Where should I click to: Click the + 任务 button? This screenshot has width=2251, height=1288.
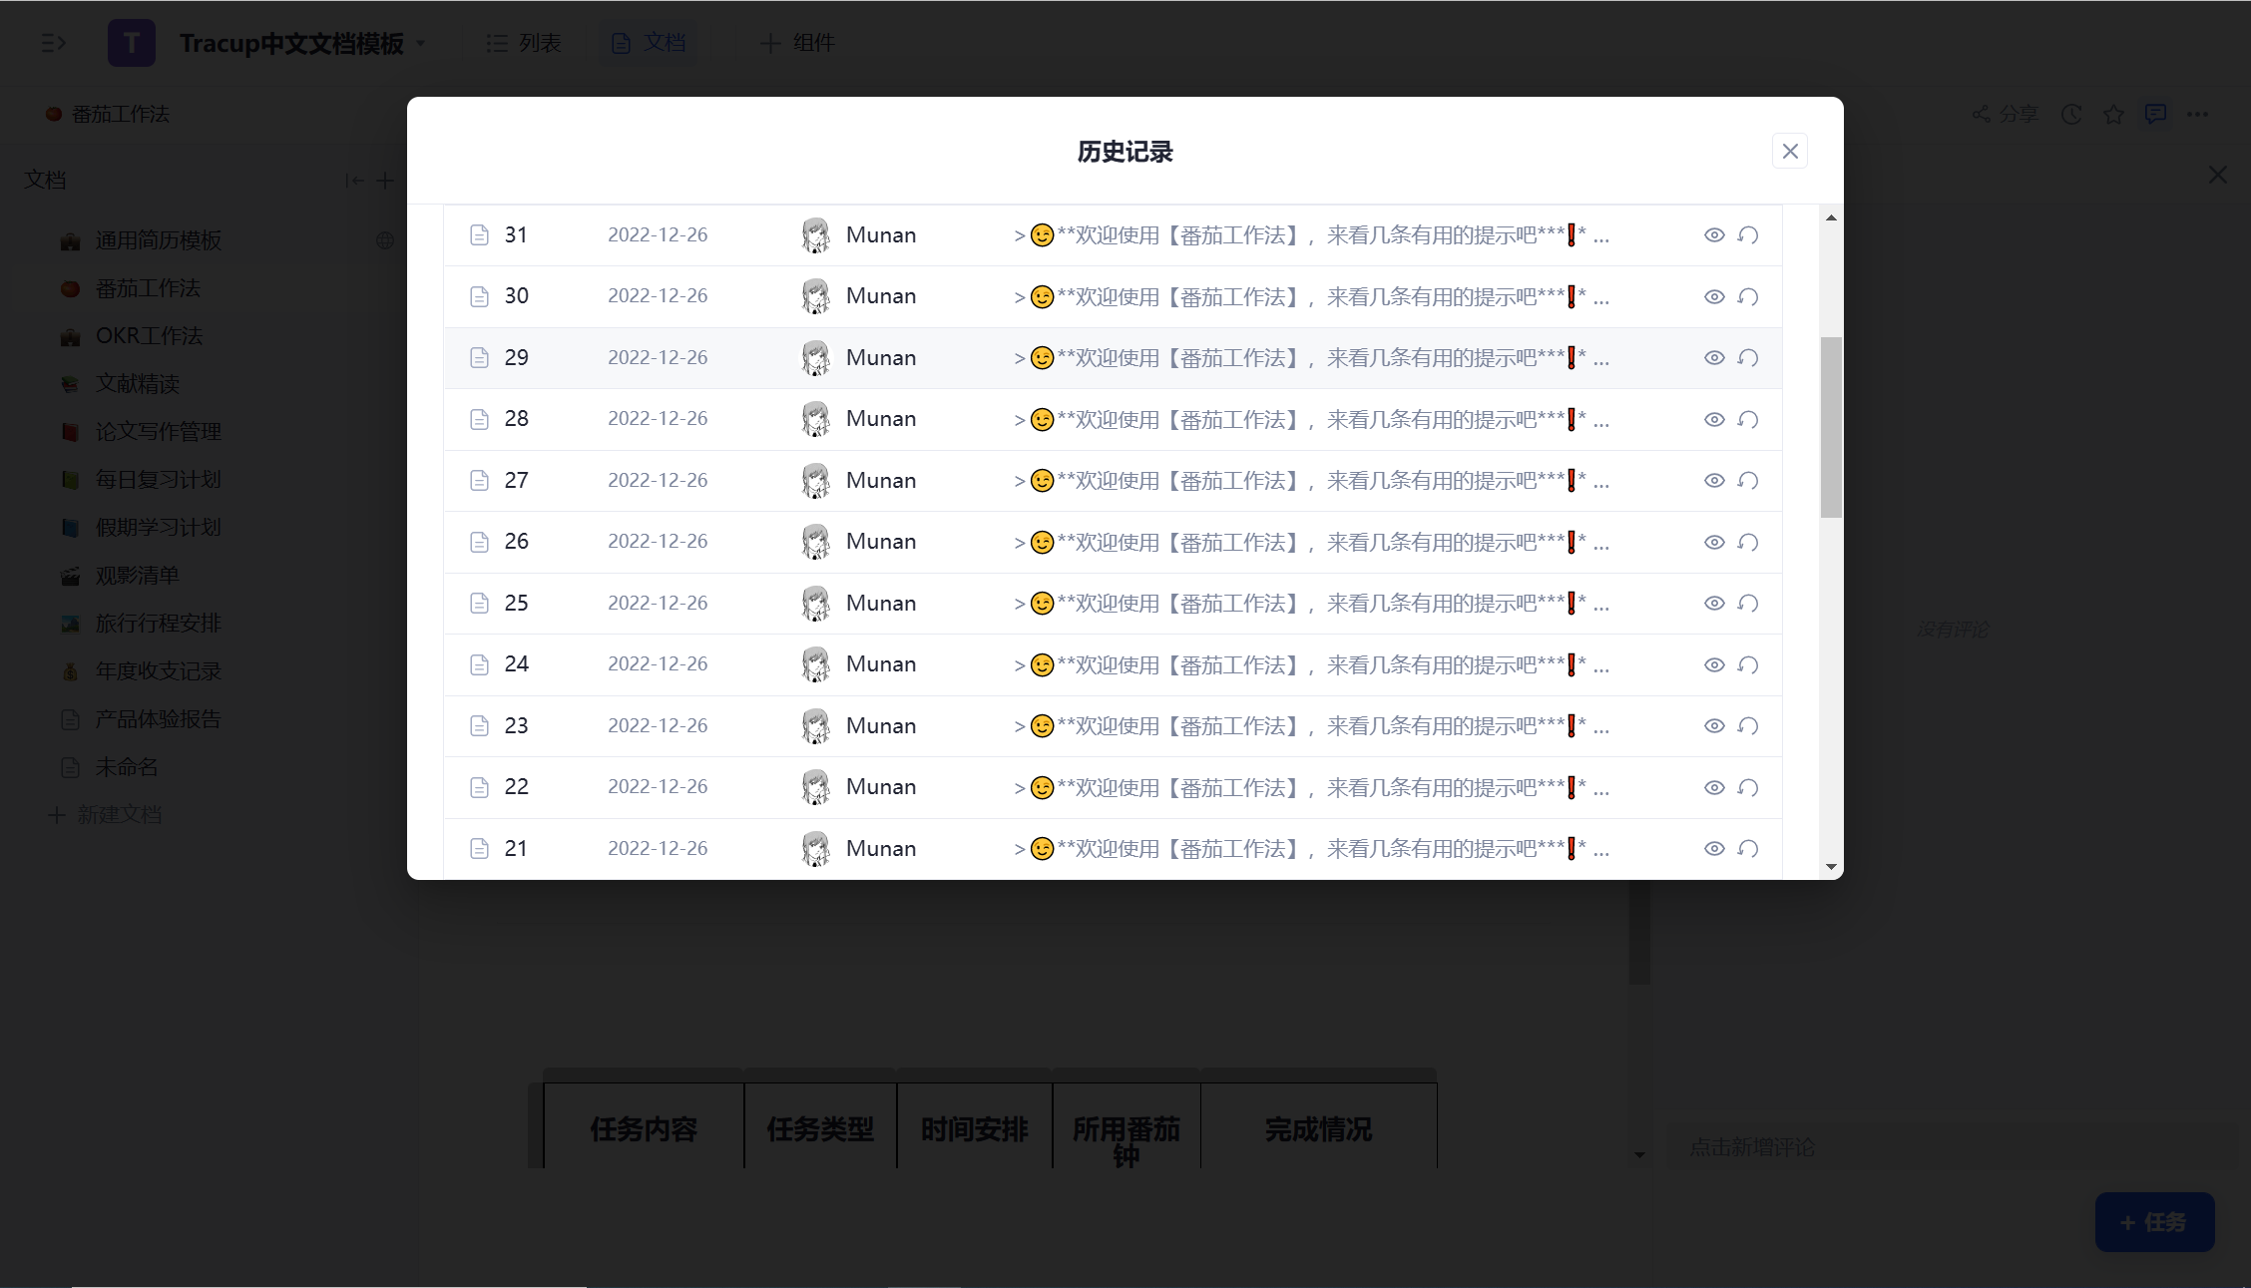(2154, 1222)
